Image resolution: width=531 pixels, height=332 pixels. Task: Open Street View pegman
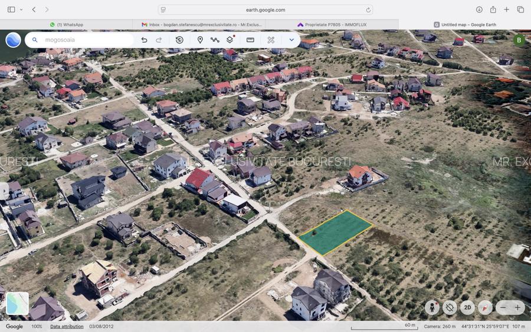click(432, 307)
